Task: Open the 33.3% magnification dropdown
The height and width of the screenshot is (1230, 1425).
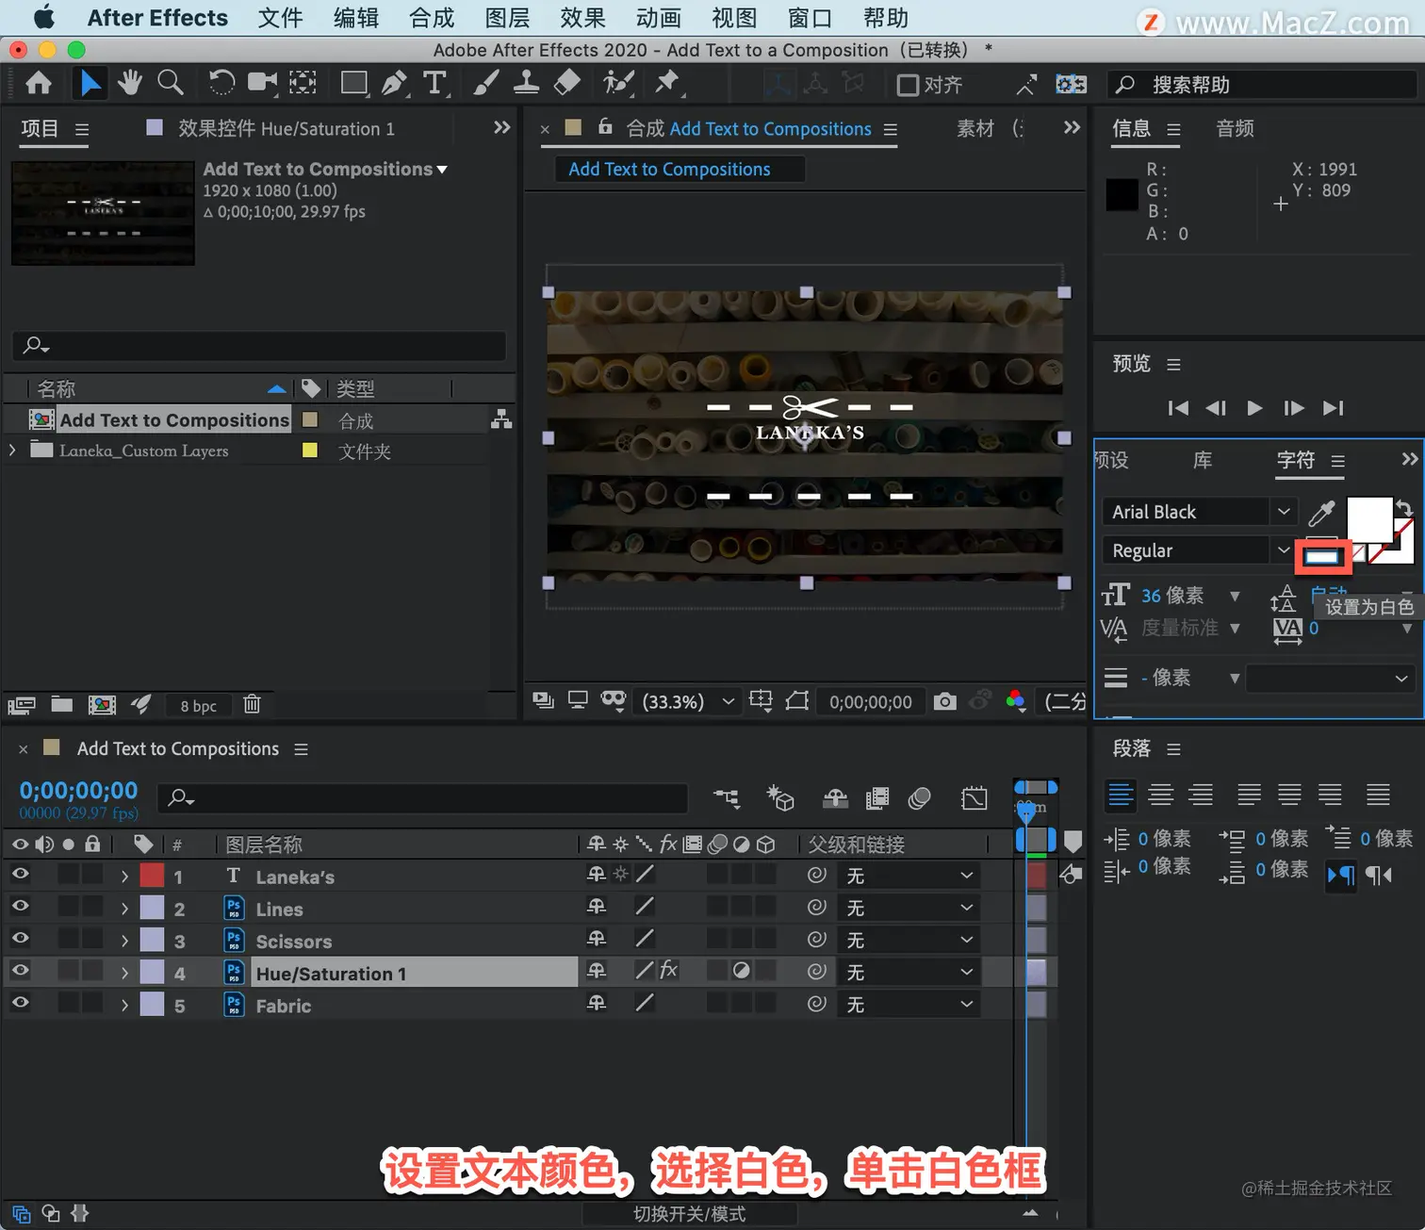Action: (x=687, y=701)
